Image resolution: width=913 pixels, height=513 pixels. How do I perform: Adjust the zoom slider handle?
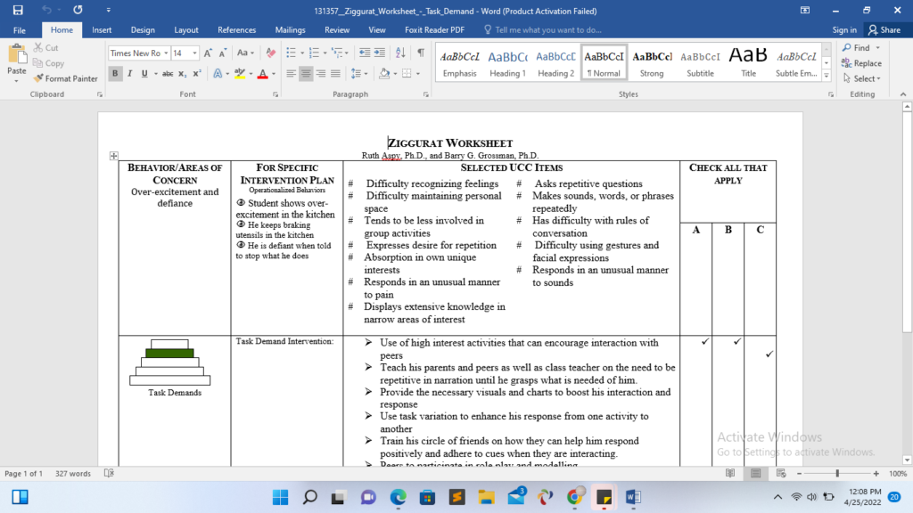[837, 474]
